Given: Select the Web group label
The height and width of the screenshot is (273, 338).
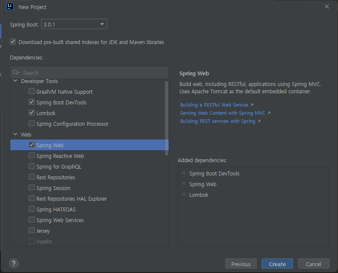Looking at the screenshot, I should click(26, 135).
